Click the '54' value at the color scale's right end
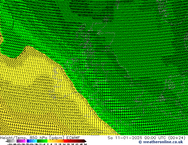The image size is (188, 145). click(85, 144)
